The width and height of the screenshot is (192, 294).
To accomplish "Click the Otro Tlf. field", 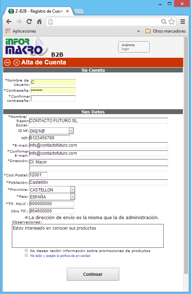I will coord(52,211).
